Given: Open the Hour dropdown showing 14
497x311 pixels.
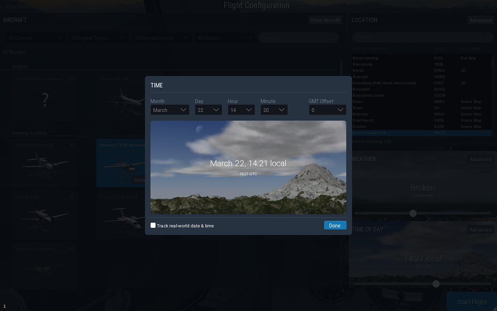Looking at the screenshot, I should tap(241, 110).
